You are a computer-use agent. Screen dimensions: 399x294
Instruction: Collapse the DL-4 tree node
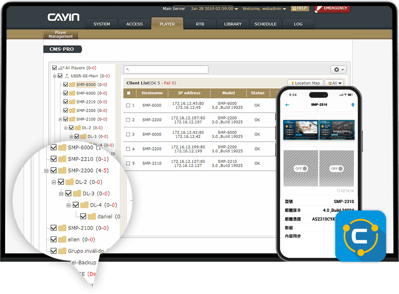pos(68,205)
